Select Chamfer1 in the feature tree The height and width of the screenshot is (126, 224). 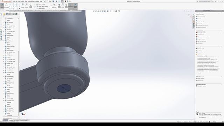[x=9, y=30]
